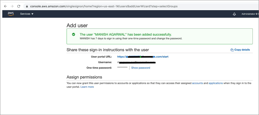Image resolution: width=259 pixels, height=115 pixels.
Task: Click the Add user heading
Action: 77,25
